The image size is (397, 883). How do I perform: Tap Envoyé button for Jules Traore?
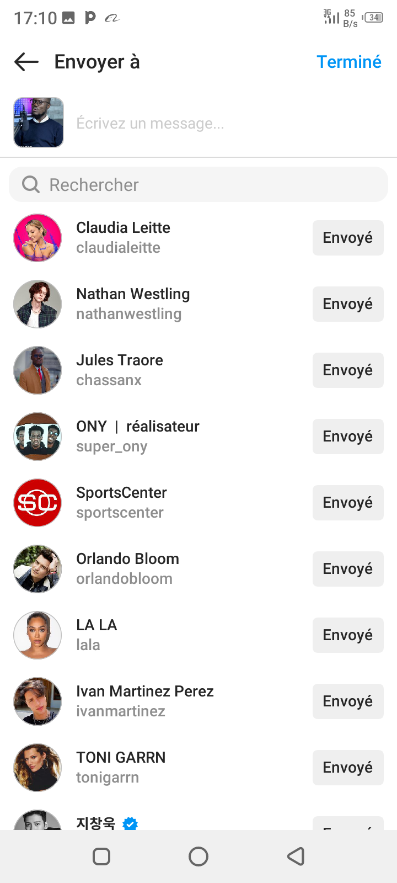click(348, 370)
